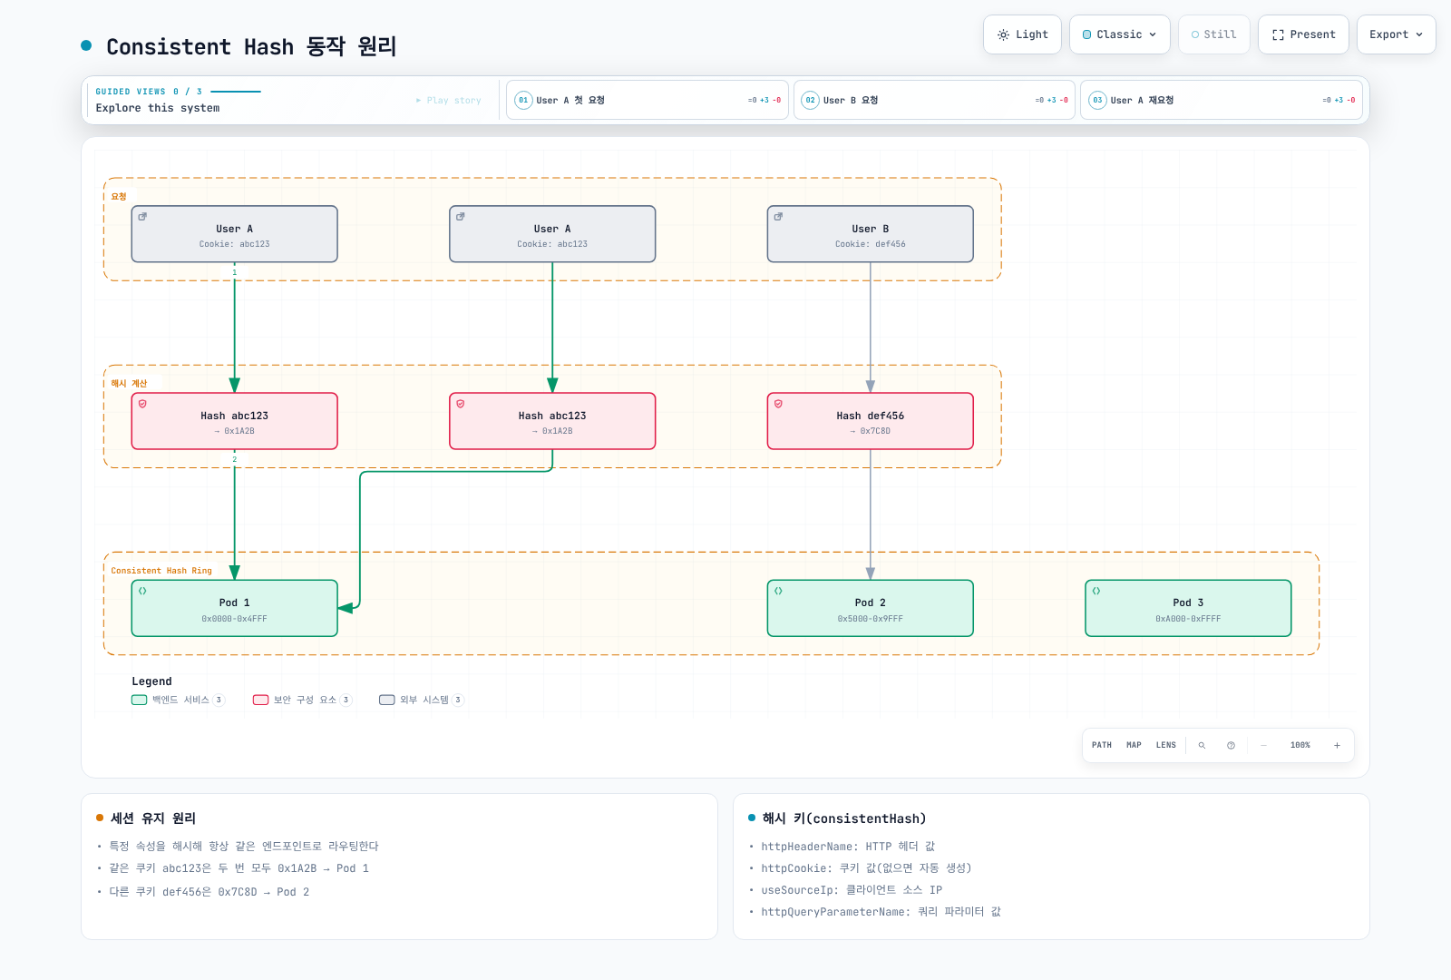Select guided view 01 User A 첫 요청
This screenshot has height=980, width=1451.
[x=648, y=100]
